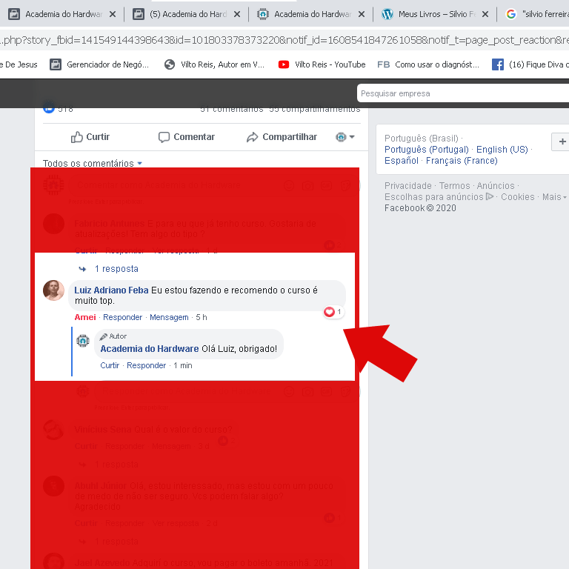
Task: Click the Autor badge on the reply
Action: click(x=113, y=336)
